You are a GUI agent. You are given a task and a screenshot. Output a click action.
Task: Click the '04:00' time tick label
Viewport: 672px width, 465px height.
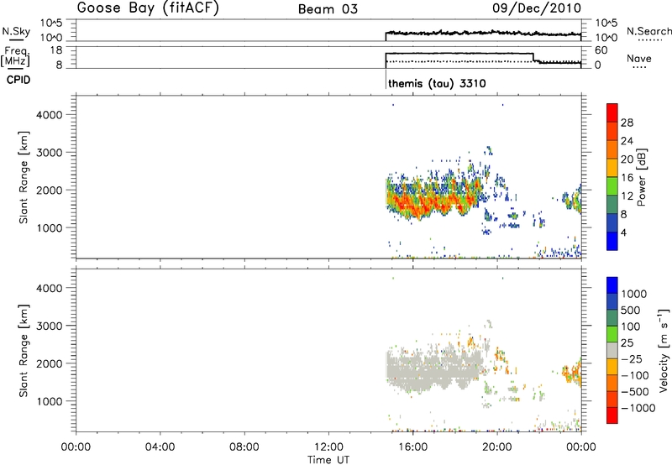coord(160,447)
